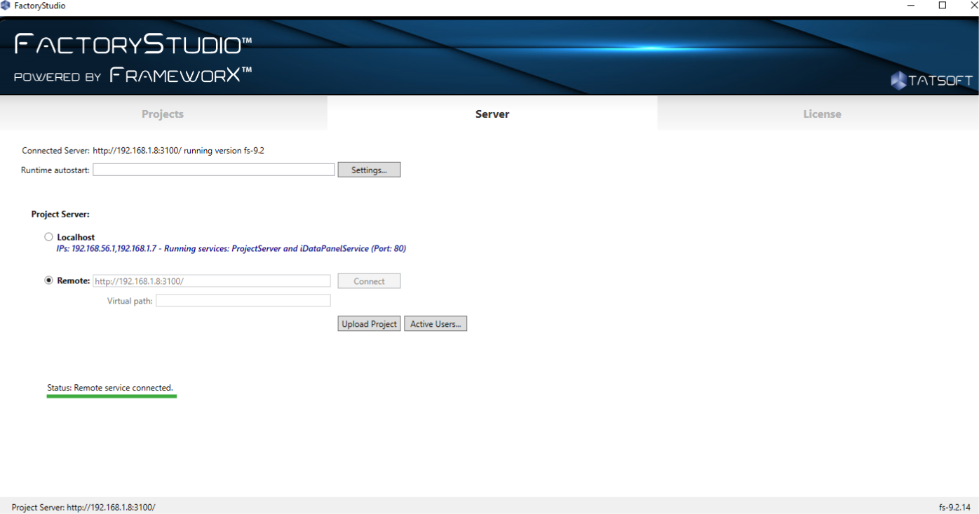The image size is (979, 514).
Task: Click the Connected Server URL text
Action: [137, 151]
